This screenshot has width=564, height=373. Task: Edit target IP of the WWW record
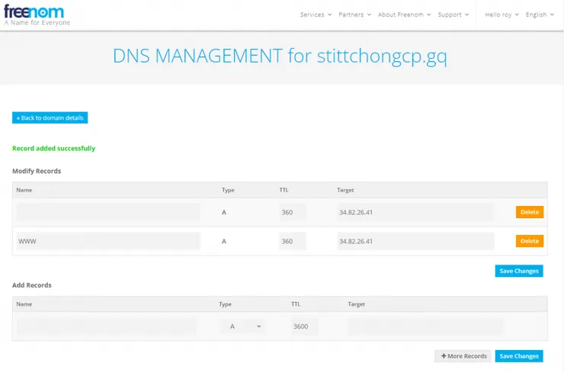(x=415, y=241)
